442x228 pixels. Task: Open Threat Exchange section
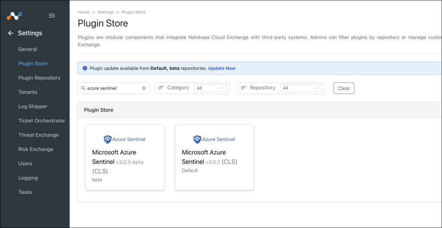coord(38,135)
